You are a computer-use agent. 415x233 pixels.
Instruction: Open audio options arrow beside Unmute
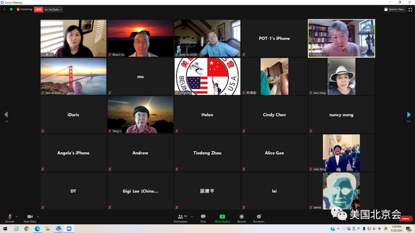tap(17, 216)
